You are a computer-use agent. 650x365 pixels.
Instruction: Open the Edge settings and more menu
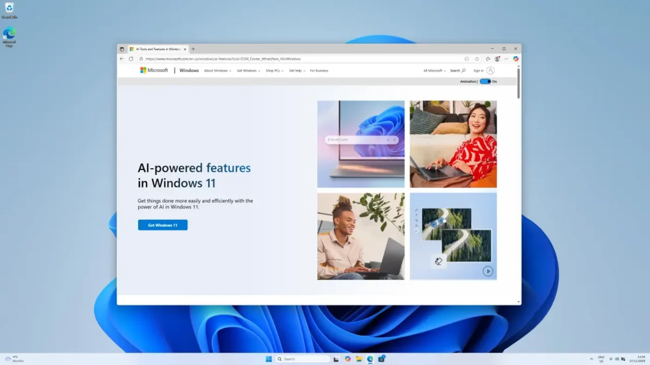click(506, 59)
